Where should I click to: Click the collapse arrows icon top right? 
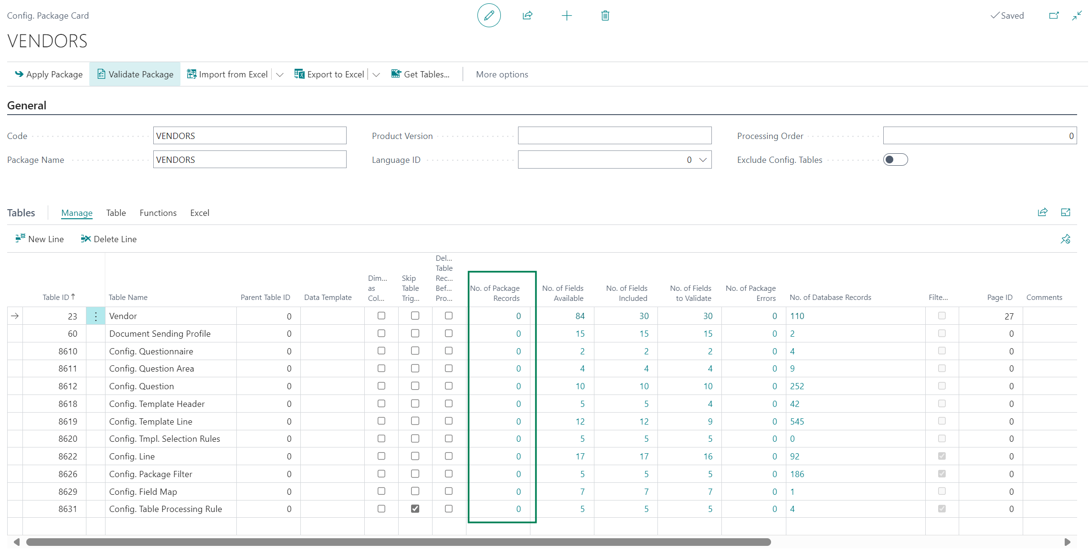point(1077,16)
